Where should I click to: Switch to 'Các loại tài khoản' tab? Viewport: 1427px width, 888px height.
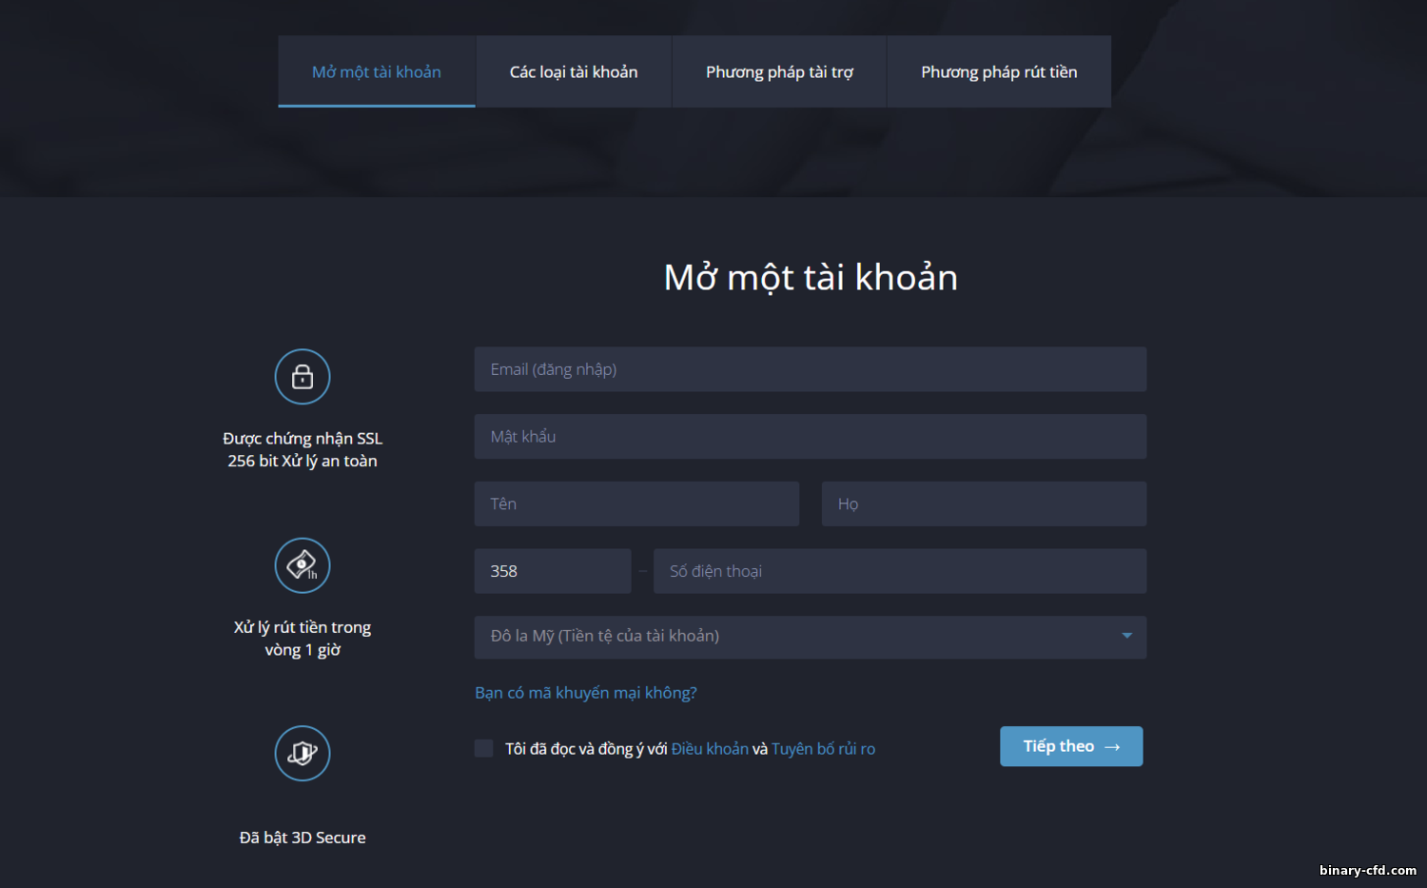tap(574, 71)
